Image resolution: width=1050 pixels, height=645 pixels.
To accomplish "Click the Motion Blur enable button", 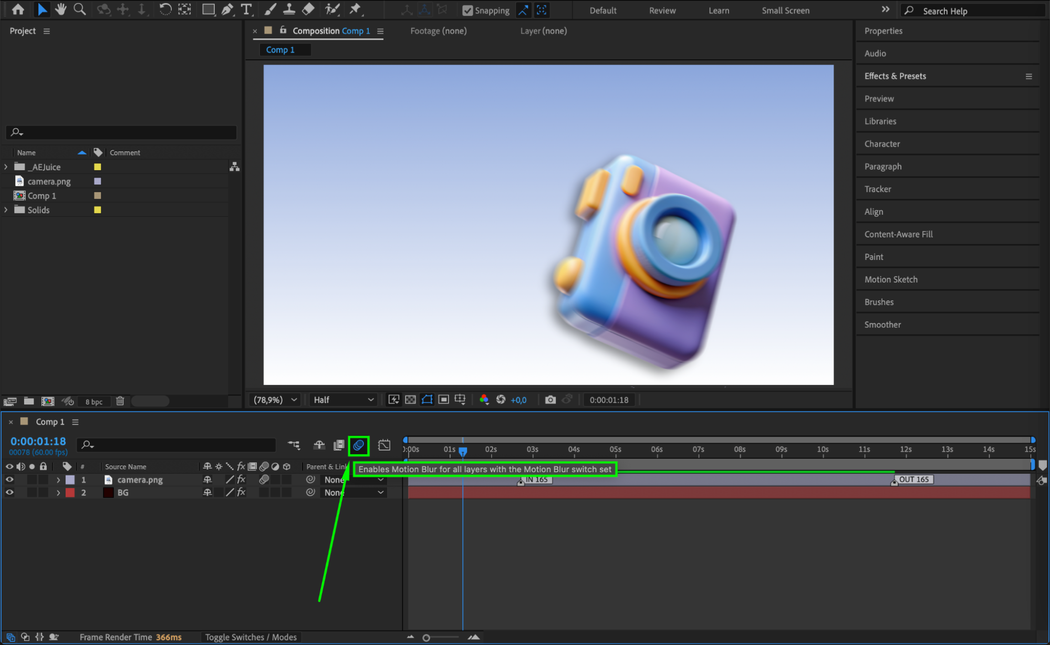I will [359, 445].
